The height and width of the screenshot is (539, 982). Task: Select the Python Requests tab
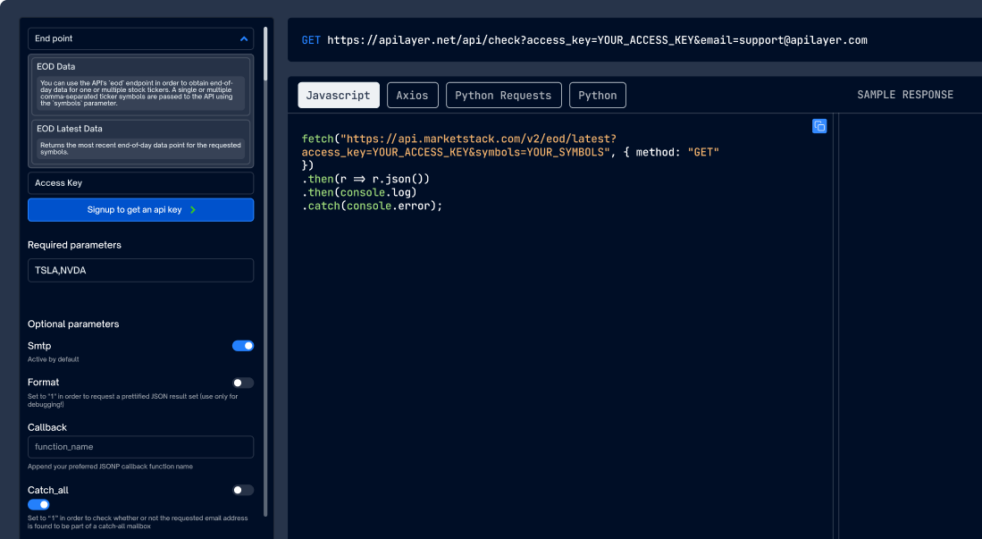click(x=503, y=96)
